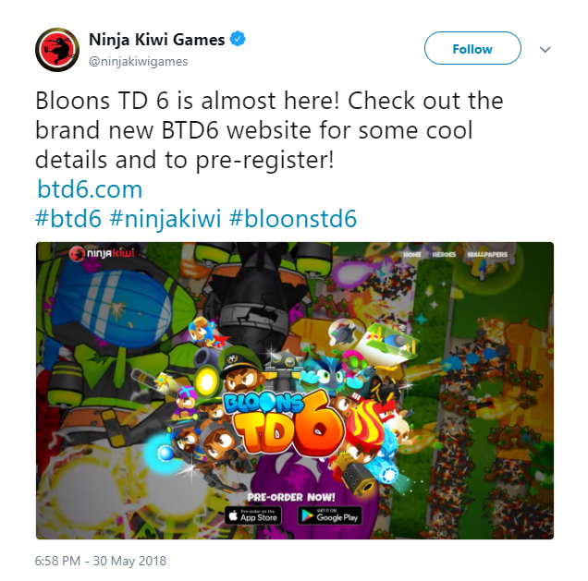Open the btd6.com link
Viewport: 588px width, 581px height.
point(90,188)
